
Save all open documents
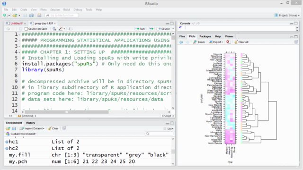32,15
